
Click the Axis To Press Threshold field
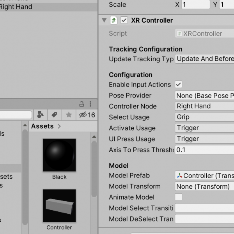pos(204,150)
